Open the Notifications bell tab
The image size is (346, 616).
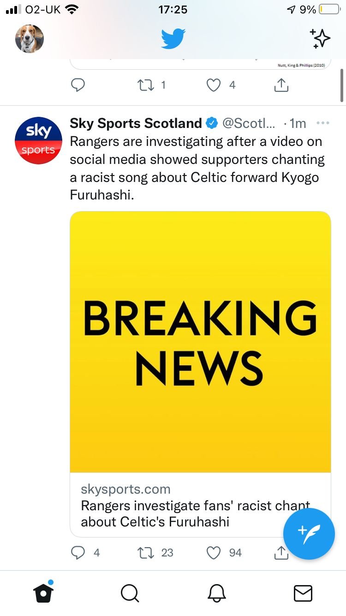pyautogui.click(x=216, y=593)
